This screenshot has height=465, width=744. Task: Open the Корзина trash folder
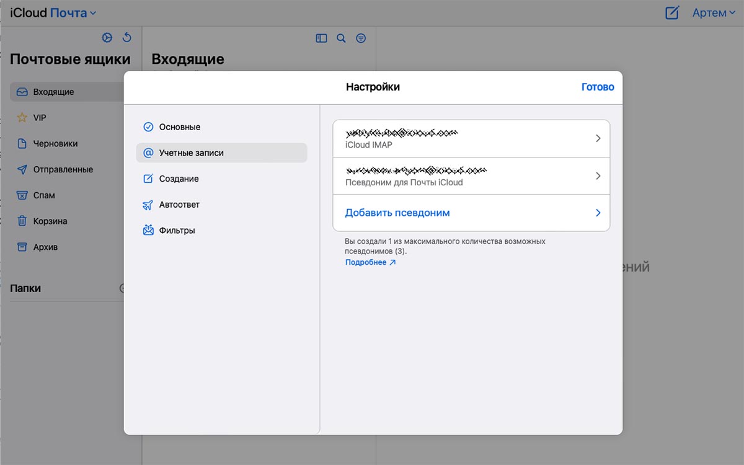50,221
